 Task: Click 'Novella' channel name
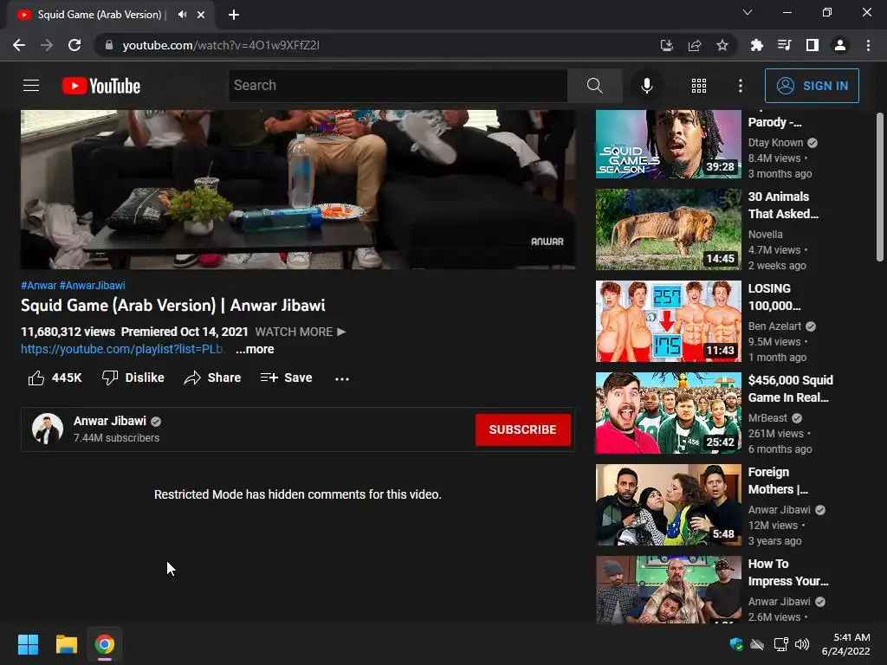point(766,234)
